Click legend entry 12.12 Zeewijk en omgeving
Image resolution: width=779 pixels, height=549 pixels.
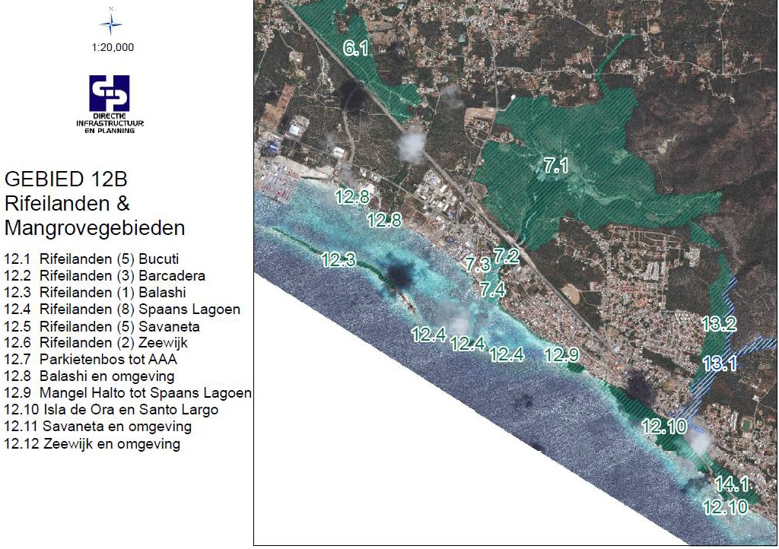92,444
